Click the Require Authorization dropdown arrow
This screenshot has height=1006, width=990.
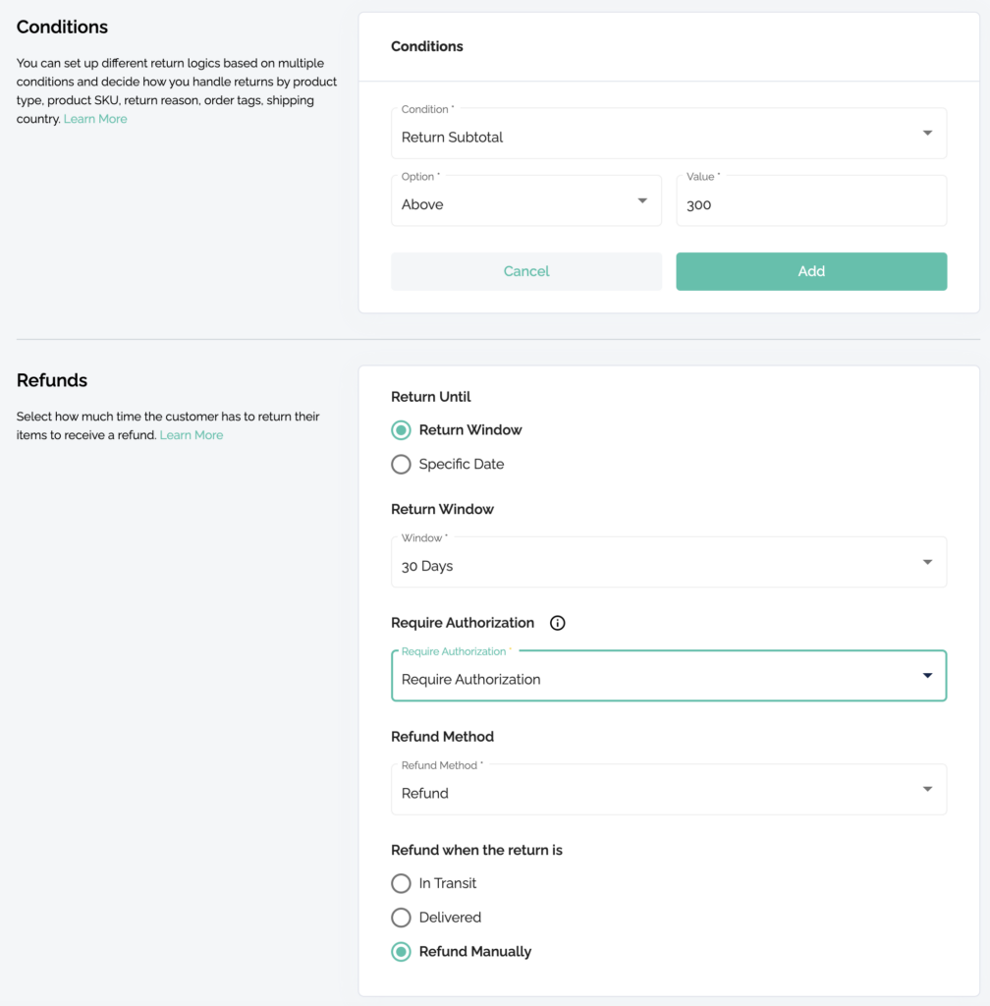pyautogui.click(x=927, y=676)
